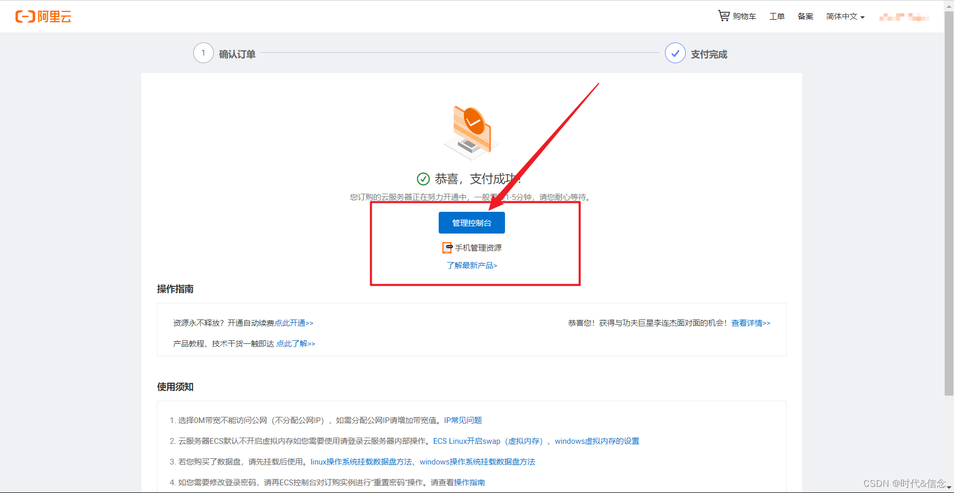The image size is (954, 493).
Task: Click the 管理控制台 button
Action: (x=472, y=223)
